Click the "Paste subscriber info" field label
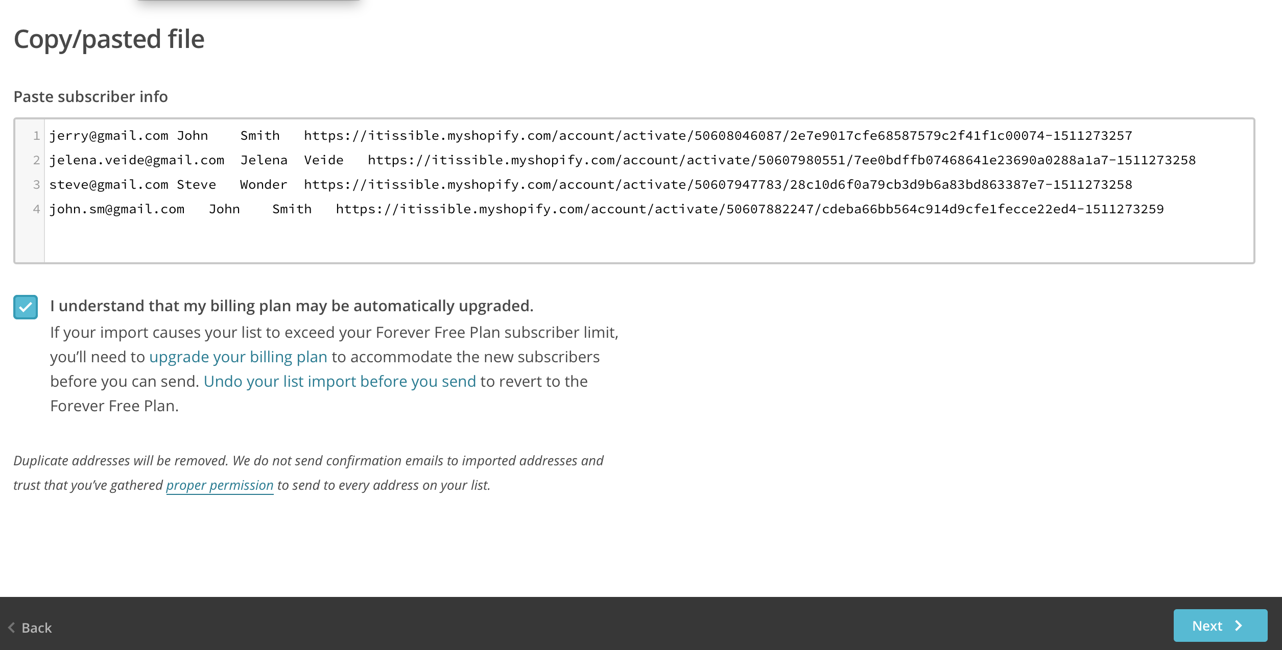 pos(90,96)
